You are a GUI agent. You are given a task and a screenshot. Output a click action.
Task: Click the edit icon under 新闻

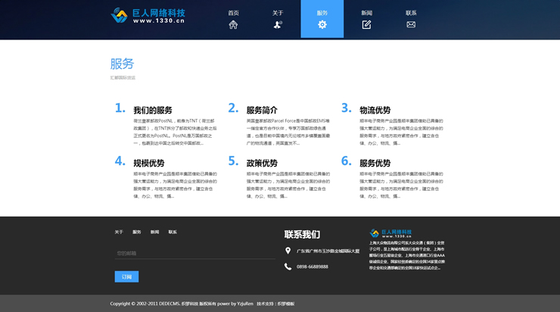[x=366, y=25]
